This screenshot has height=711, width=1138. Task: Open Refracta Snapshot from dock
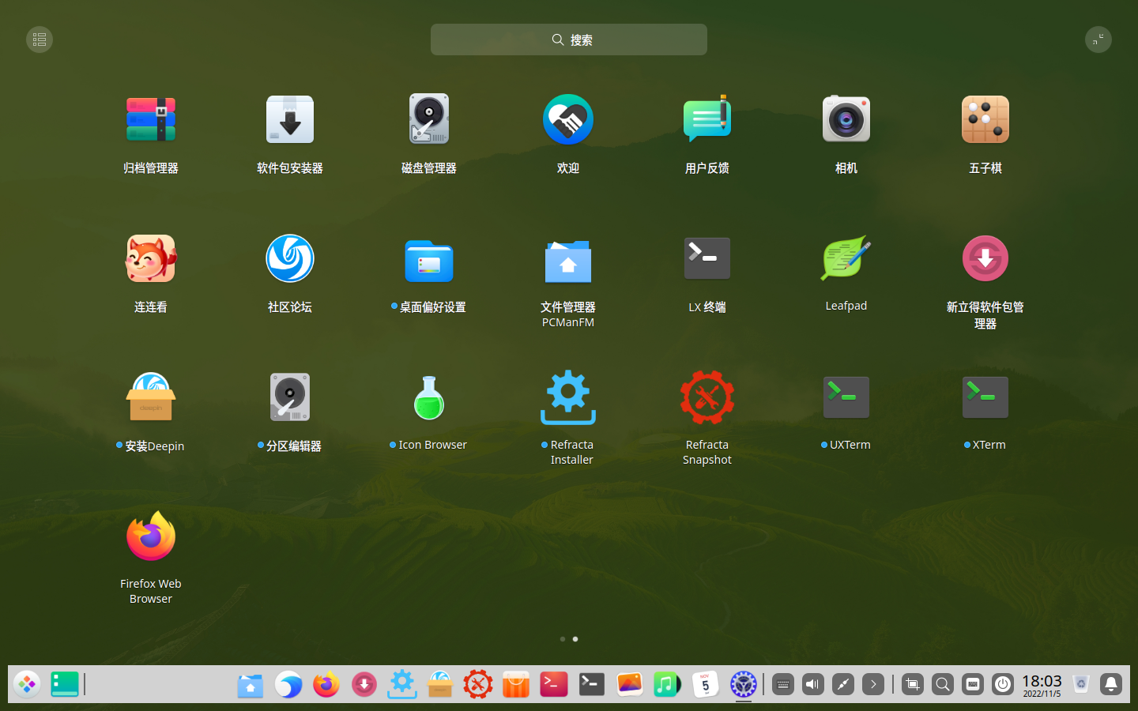(x=478, y=684)
